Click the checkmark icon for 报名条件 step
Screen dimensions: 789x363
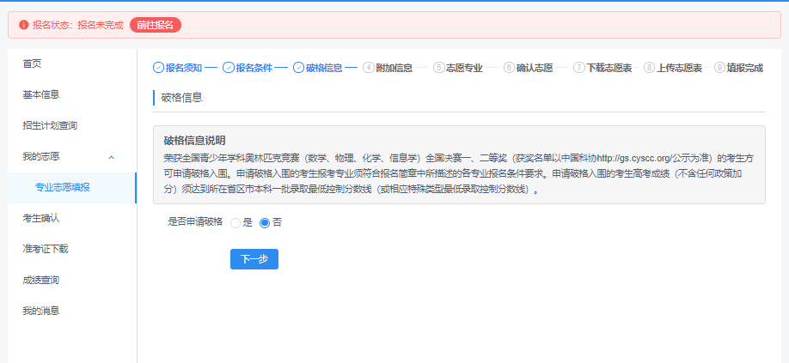click(229, 67)
